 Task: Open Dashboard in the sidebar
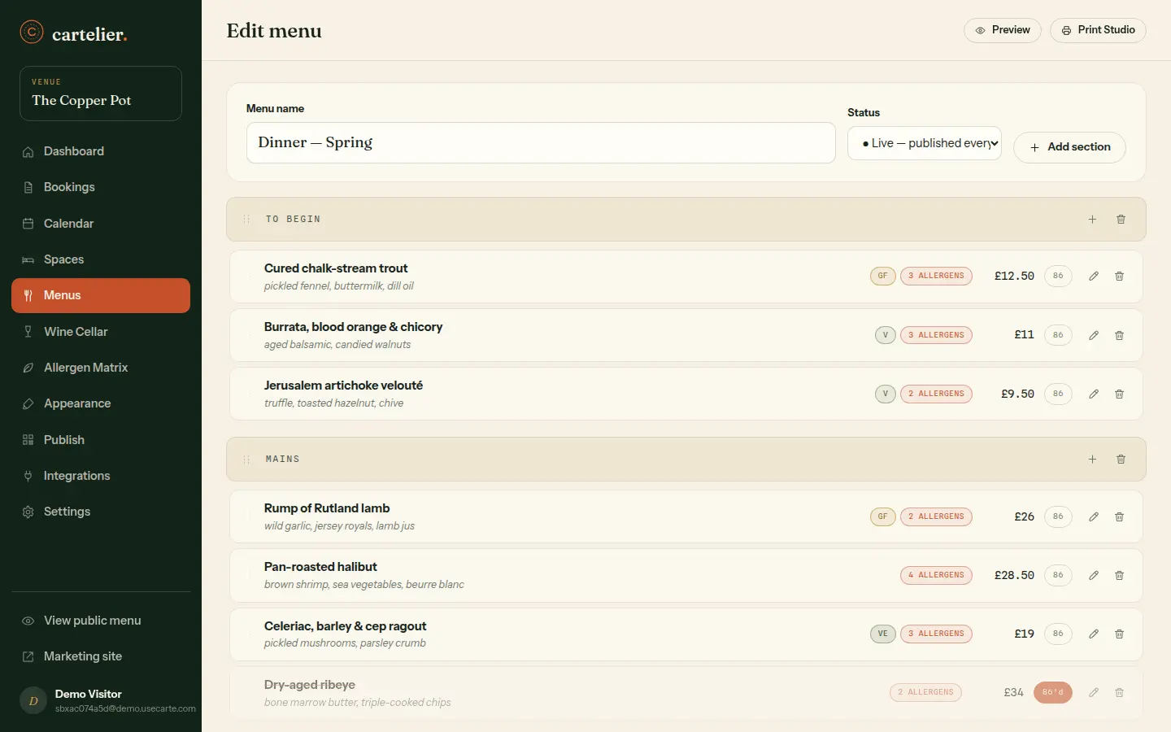click(101, 151)
